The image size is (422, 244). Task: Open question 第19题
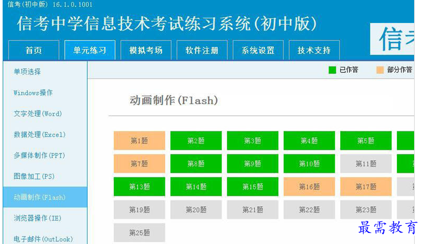click(x=140, y=209)
